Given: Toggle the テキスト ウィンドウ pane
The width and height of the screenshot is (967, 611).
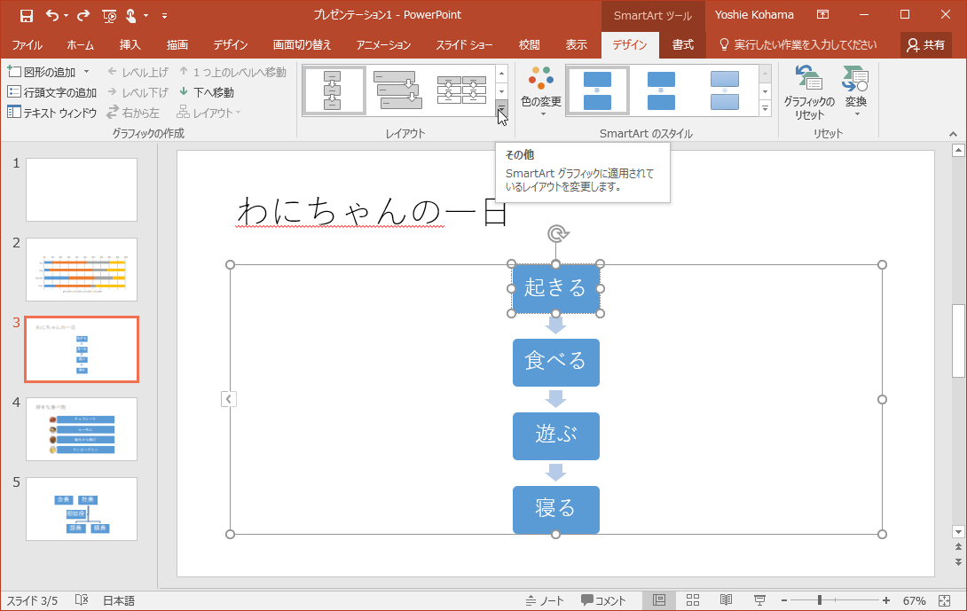Looking at the screenshot, I should [50, 110].
